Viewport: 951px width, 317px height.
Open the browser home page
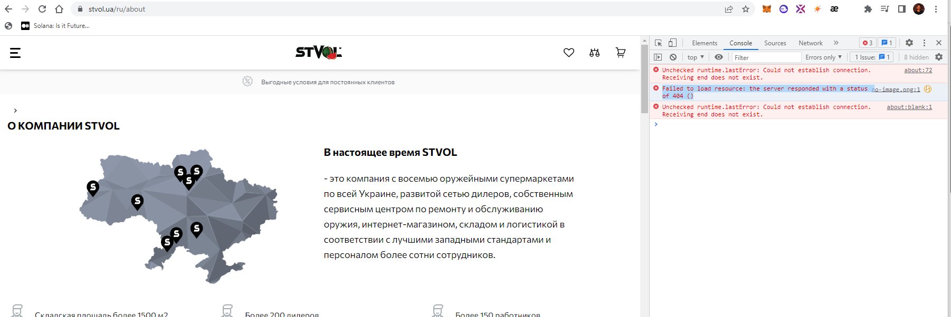[x=59, y=9]
